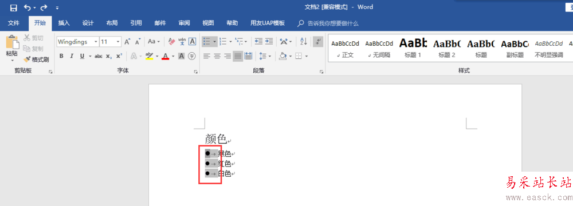573x206 pixels.
Task: Click the 粘贴 paste icon
Action: tap(12, 42)
